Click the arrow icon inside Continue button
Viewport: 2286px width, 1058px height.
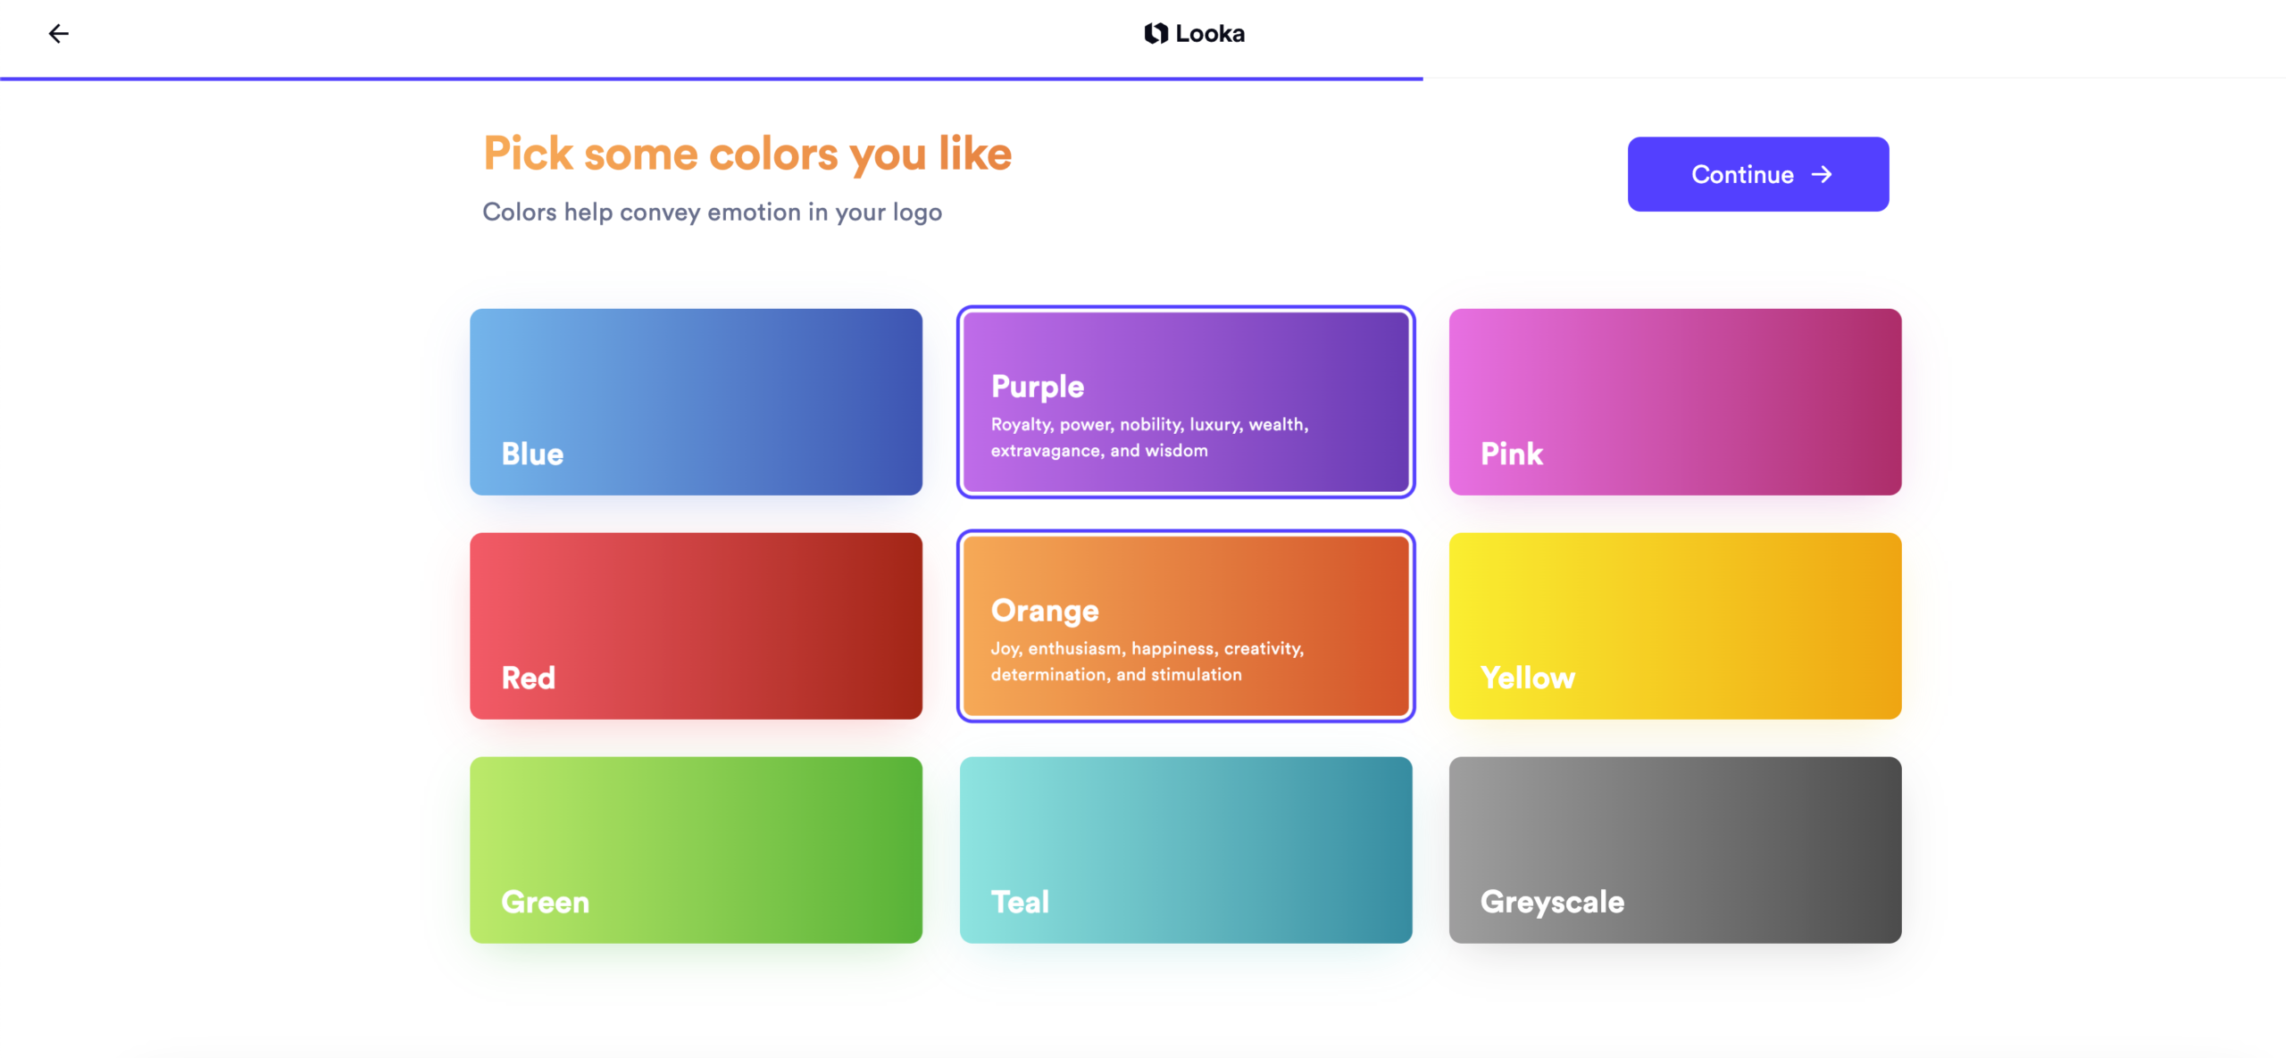coord(1822,174)
